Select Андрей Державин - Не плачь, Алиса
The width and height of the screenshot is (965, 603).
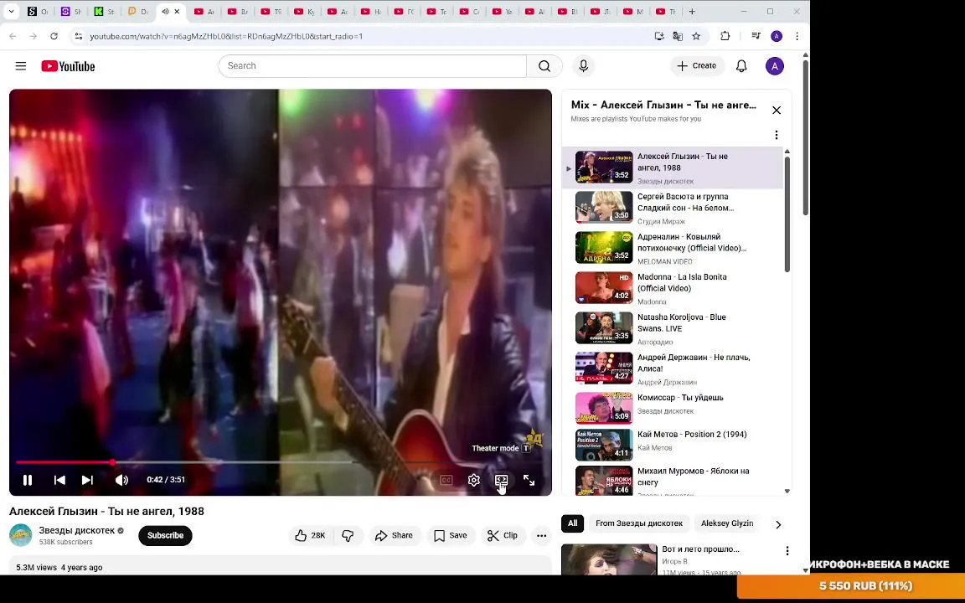(672, 368)
